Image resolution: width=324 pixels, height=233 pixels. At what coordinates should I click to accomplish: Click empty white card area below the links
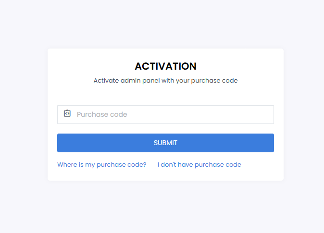click(165, 175)
